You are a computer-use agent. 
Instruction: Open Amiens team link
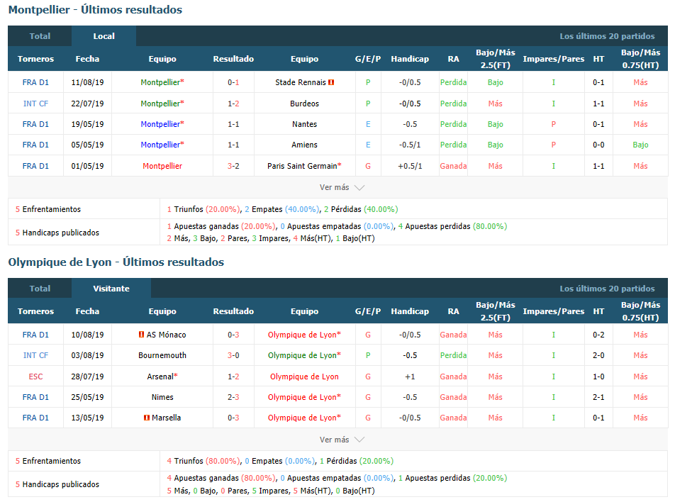click(304, 145)
